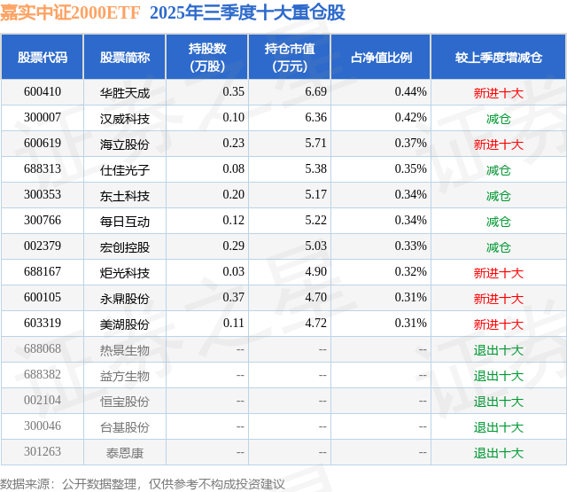The width and height of the screenshot is (567, 492).
Task: Select stock name 美湖股份
Action: click(125, 324)
